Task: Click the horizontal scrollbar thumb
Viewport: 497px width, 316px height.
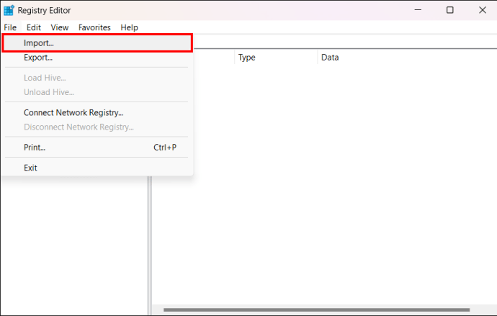Action: tap(316, 310)
